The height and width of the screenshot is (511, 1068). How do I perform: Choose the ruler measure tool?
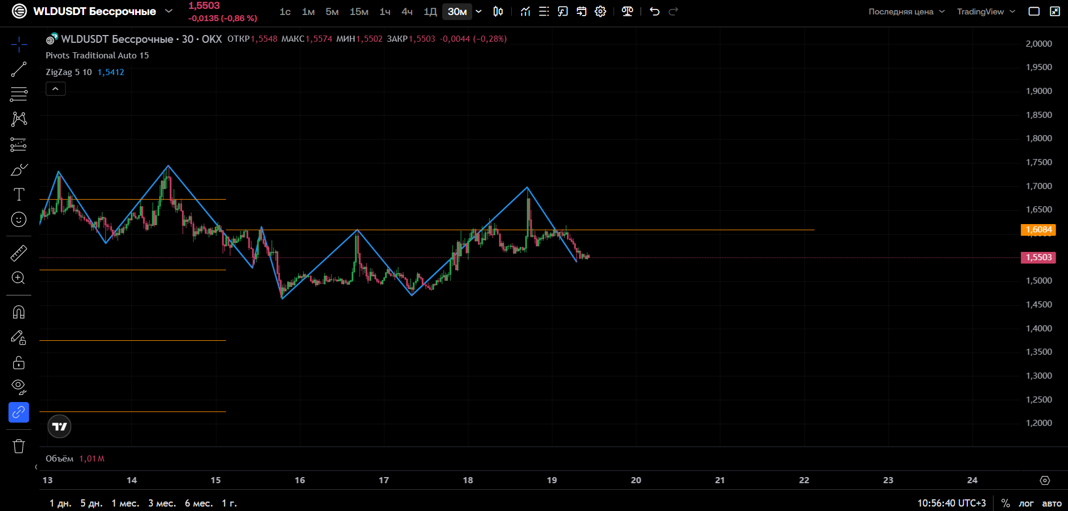[x=18, y=254]
